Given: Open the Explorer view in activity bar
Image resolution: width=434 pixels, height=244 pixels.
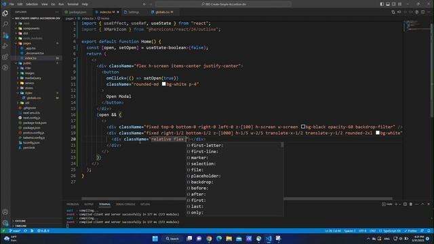Looking at the screenshot, I should click(5, 14).
